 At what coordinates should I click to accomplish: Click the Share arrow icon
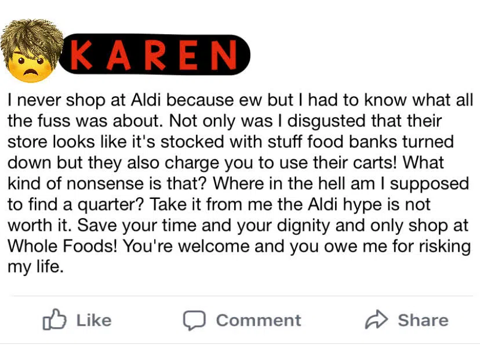click(376, 320)
